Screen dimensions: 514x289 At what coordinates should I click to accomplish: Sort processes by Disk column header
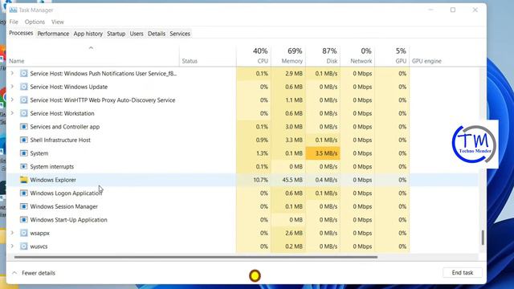pyautogui.click(x=323, y=55)
